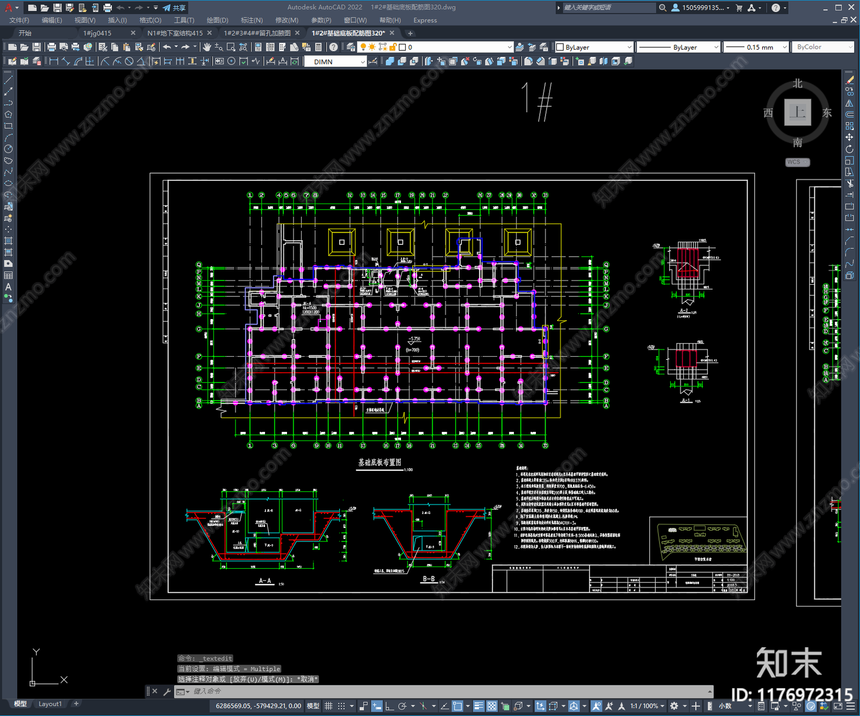The width and height of the screenshot is (860, 716).
Task: Select the Line draw tool
Action: tap(8, 79)
